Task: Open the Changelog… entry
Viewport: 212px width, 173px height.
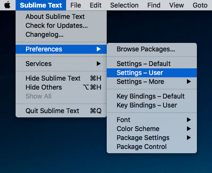Action: pos(61,34)
